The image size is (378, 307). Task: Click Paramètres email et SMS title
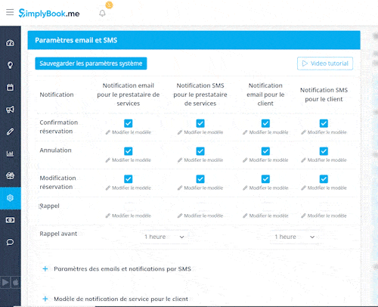pos(76,40)
